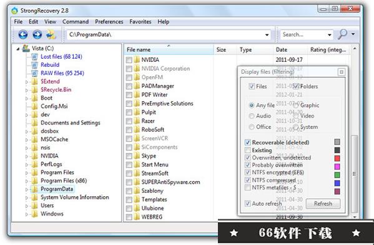Click the green NTFS encrypted swatch

click(x=337, y=175)
